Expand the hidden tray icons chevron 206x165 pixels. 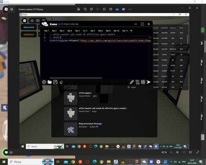click(171, 162)
